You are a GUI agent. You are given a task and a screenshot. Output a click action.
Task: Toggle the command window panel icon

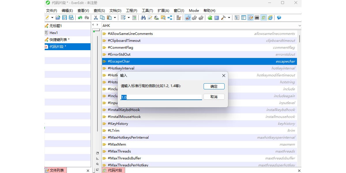(257, 18)
